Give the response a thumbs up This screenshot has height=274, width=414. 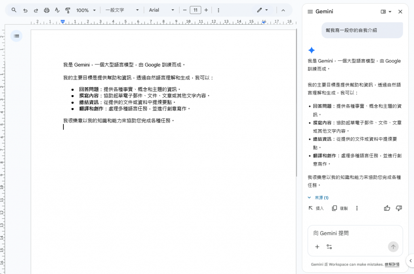point(387,208)
